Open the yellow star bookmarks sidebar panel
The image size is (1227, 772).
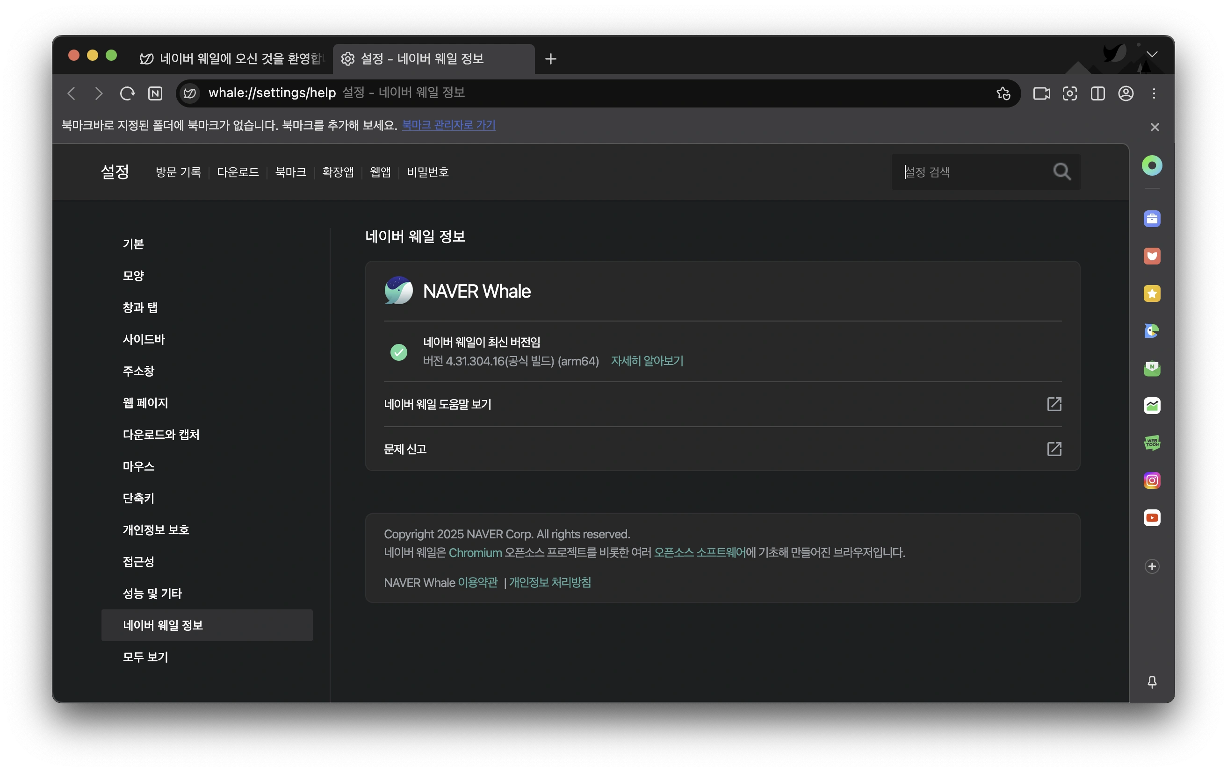point(1152,293)
